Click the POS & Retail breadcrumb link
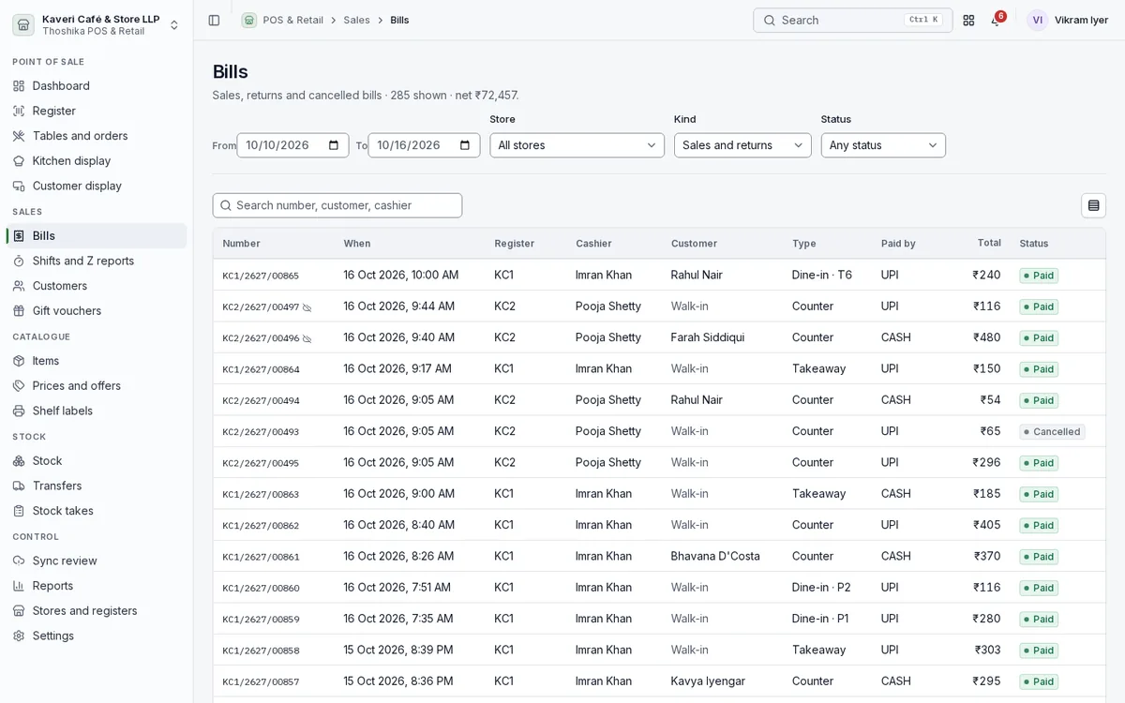 pos(292,20)
